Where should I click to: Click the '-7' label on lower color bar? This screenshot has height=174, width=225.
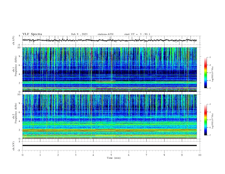click(209, 135)
